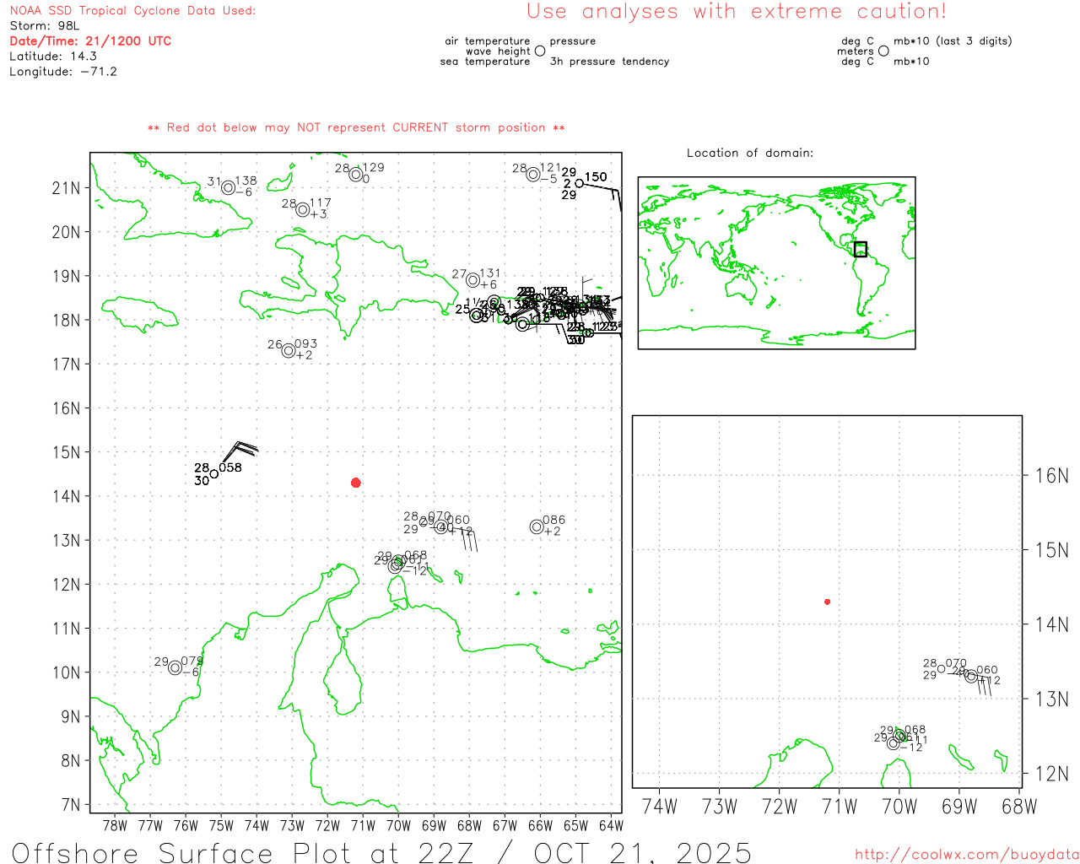Click the '3h pressure tendency' legend label

[609, 62]
